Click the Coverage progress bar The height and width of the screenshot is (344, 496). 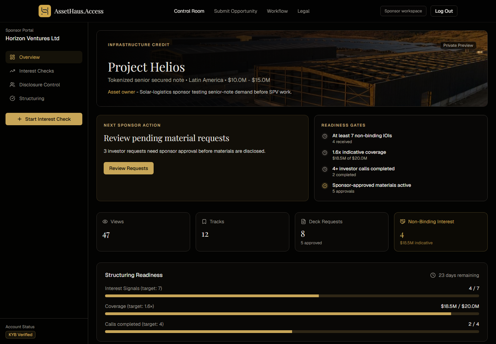pyautogui.click(x=292, y=314)
